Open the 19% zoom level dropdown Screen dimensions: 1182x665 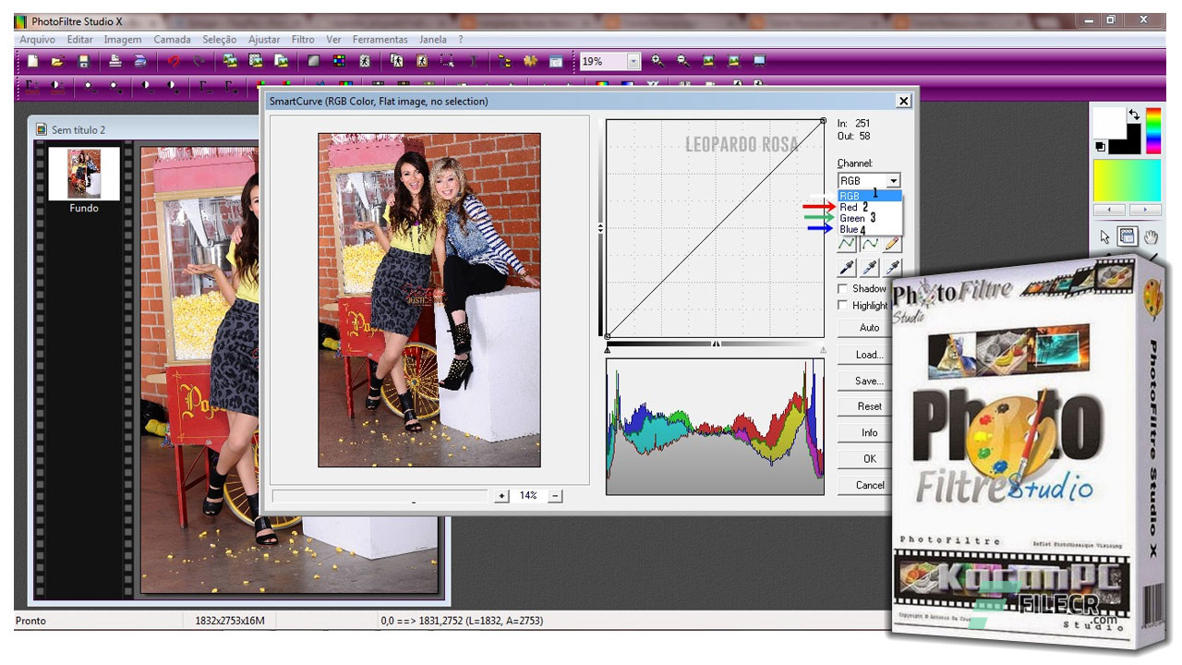click(x=633, y=61)
